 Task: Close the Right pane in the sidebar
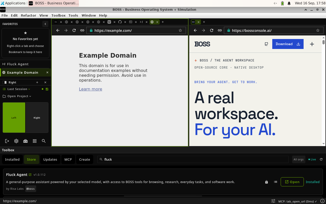click(x=45, y=82)
